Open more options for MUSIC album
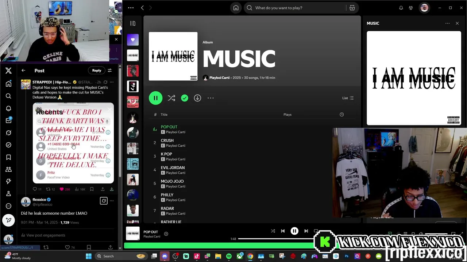 (x=211, y=98)
